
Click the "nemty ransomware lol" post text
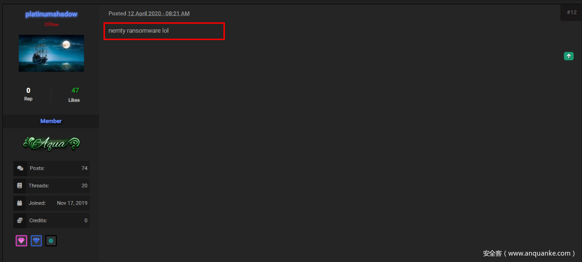coord(138,31)
